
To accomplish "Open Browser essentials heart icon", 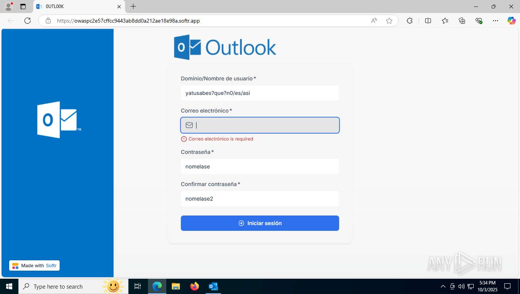I will pyautogui.click(x=479, y=21).
